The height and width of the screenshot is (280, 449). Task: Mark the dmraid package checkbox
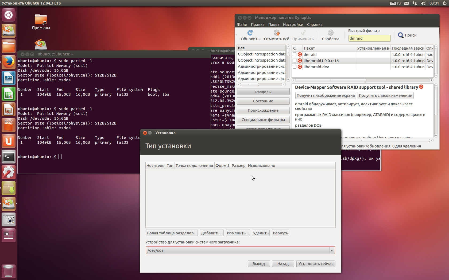tap(295, 54)
